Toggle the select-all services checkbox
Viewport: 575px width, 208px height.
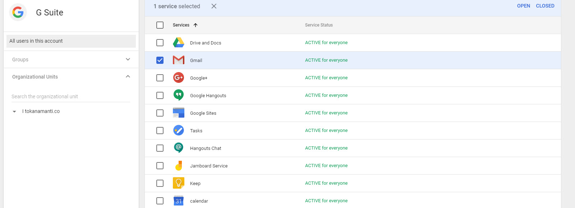click(x=160, y=25)
